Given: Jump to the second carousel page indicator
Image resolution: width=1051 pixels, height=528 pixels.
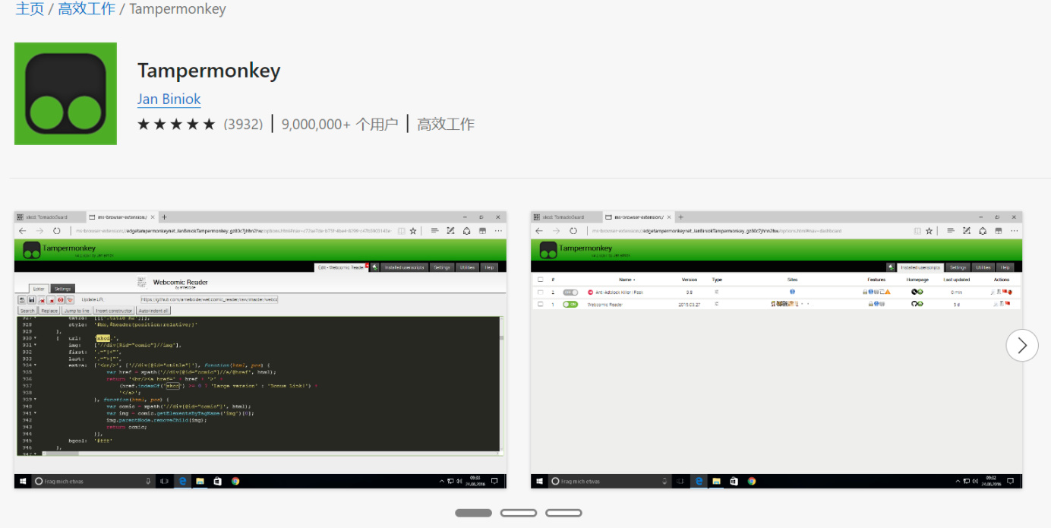Looking at the screenshot, I should click(519, 513).
